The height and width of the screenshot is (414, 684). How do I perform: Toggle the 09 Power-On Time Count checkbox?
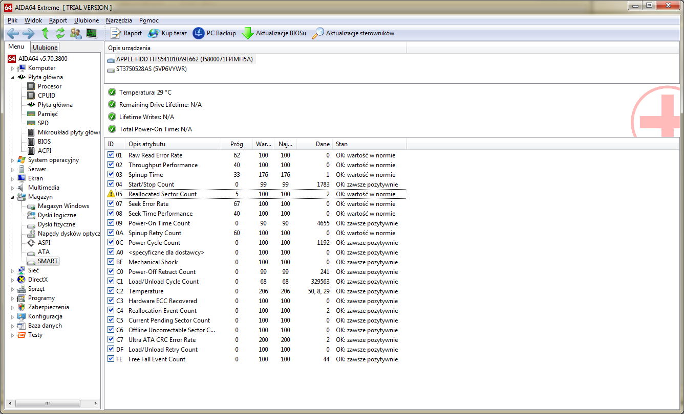(x=111, y=223)
